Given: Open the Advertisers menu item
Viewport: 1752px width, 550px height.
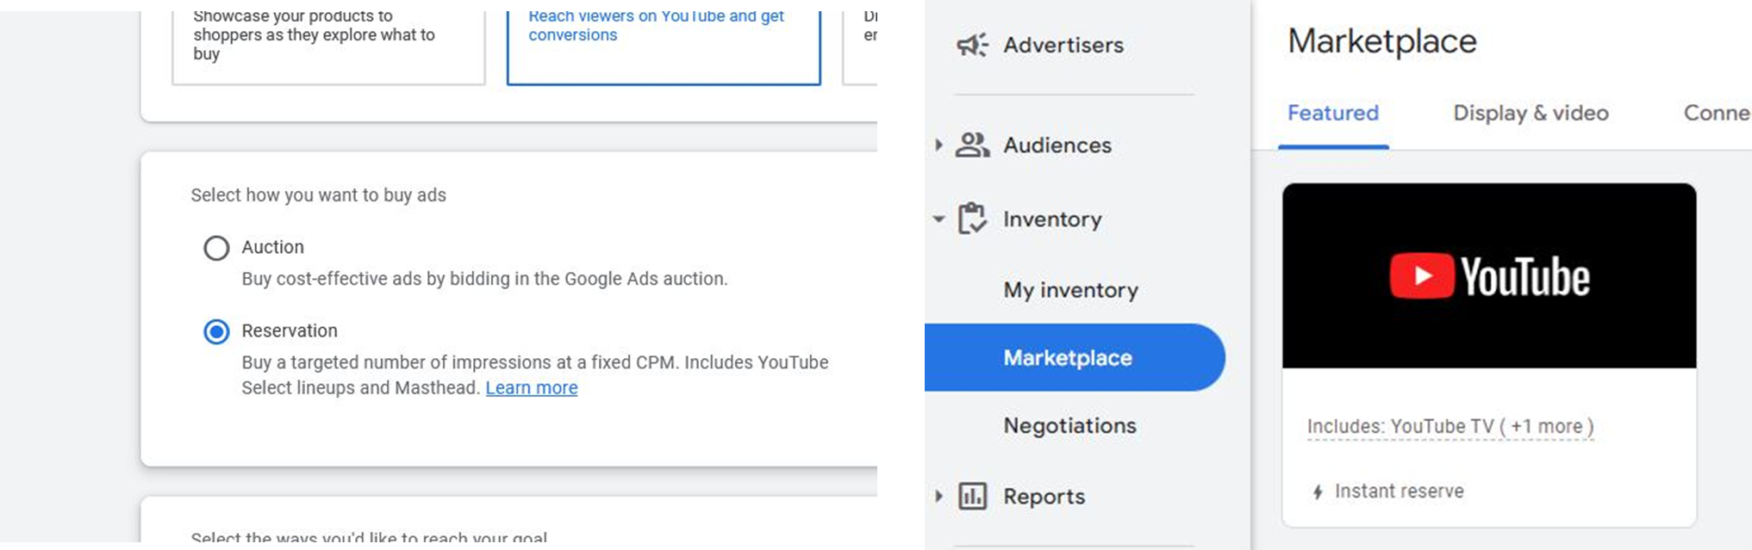Looking at the screenshot, I should pos(1063,45).
